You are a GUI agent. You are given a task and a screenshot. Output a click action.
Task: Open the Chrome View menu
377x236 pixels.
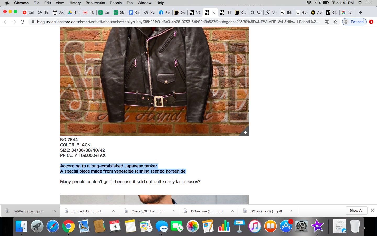[59, 3]
